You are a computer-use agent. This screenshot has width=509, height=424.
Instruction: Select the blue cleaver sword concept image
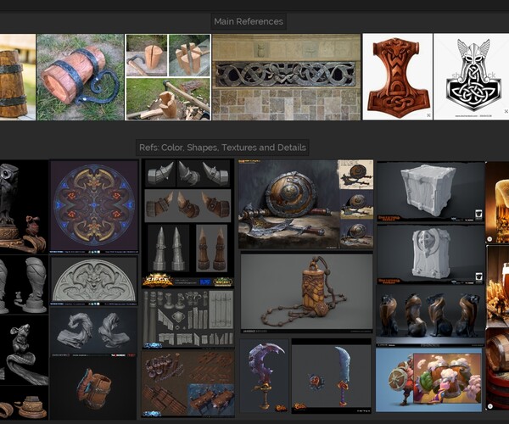click(x=331, y=376)
